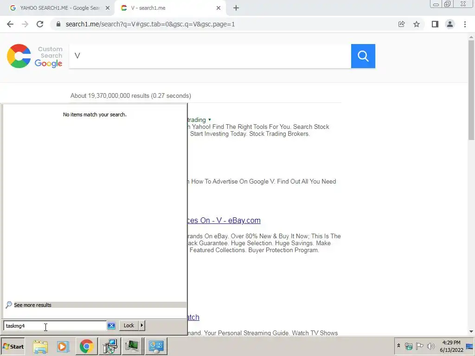Open Action Center flag icon
This screenshot has width=475, height=356.
pos(419,346)
